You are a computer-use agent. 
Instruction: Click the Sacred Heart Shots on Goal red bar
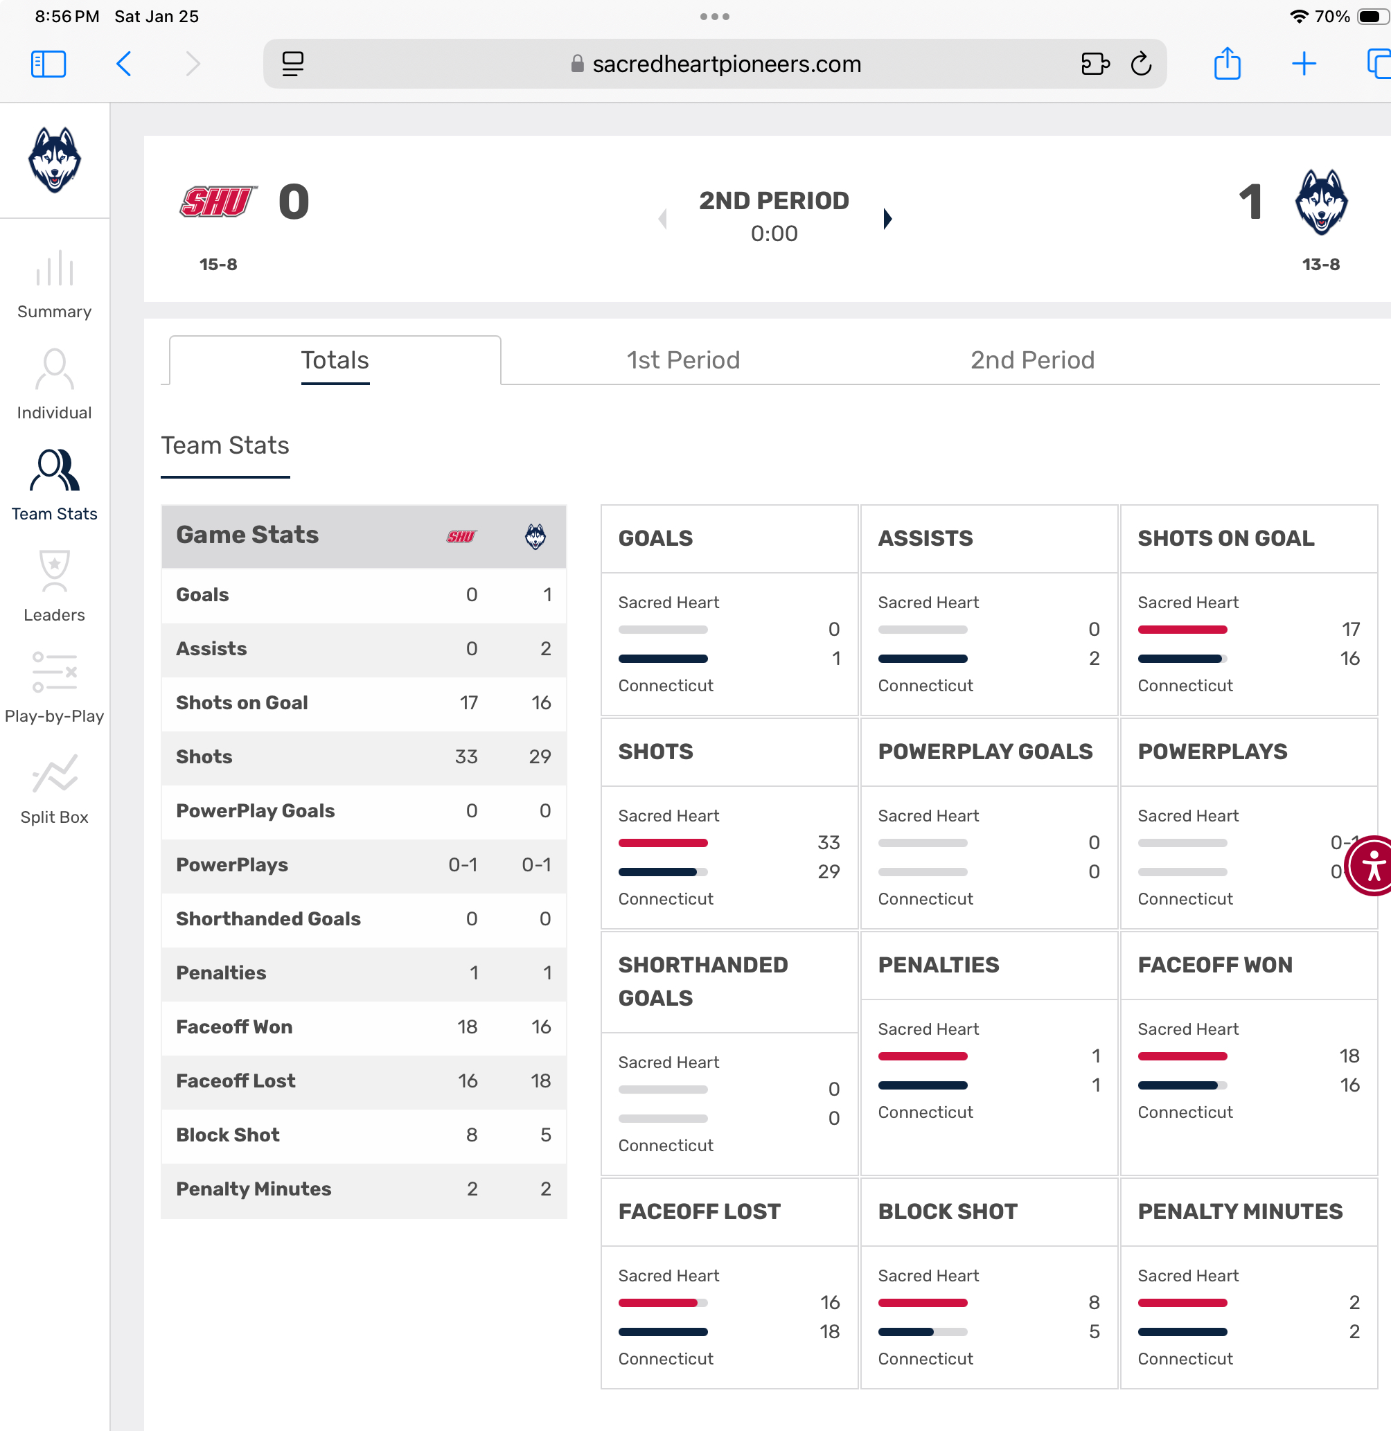pos(1182,630)
